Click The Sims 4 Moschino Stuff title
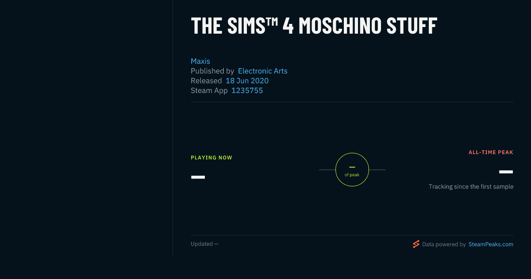Screen dimensions: 531x279 [314, 26]
